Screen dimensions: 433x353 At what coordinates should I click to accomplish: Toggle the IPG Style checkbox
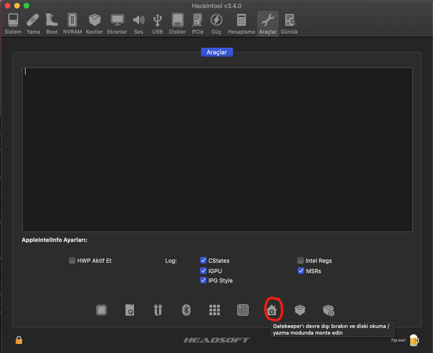point(203,280)
